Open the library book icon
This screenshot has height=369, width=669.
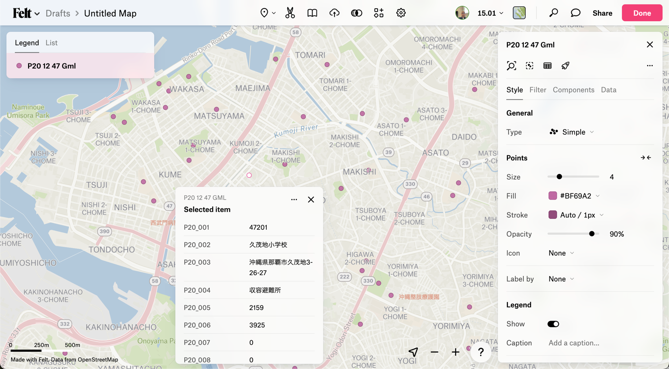(312, 13)
